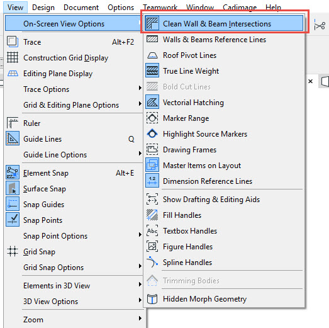This screenshot has width=329, height=328.
Task: Expand the Trace Options submenu
Action: (x=74, y=89)
